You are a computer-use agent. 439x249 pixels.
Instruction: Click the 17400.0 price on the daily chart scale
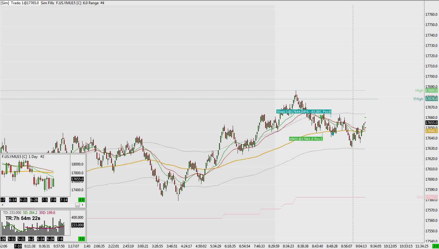(77, 190)
